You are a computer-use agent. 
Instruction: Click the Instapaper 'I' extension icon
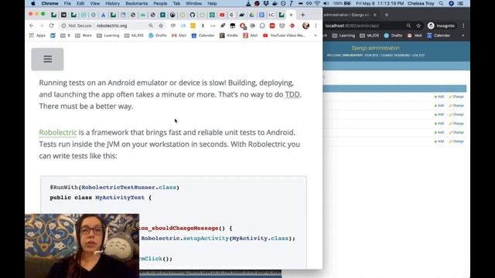point(203,25)
